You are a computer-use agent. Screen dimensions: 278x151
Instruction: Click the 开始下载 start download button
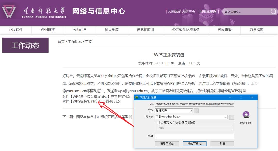(195, 144)
